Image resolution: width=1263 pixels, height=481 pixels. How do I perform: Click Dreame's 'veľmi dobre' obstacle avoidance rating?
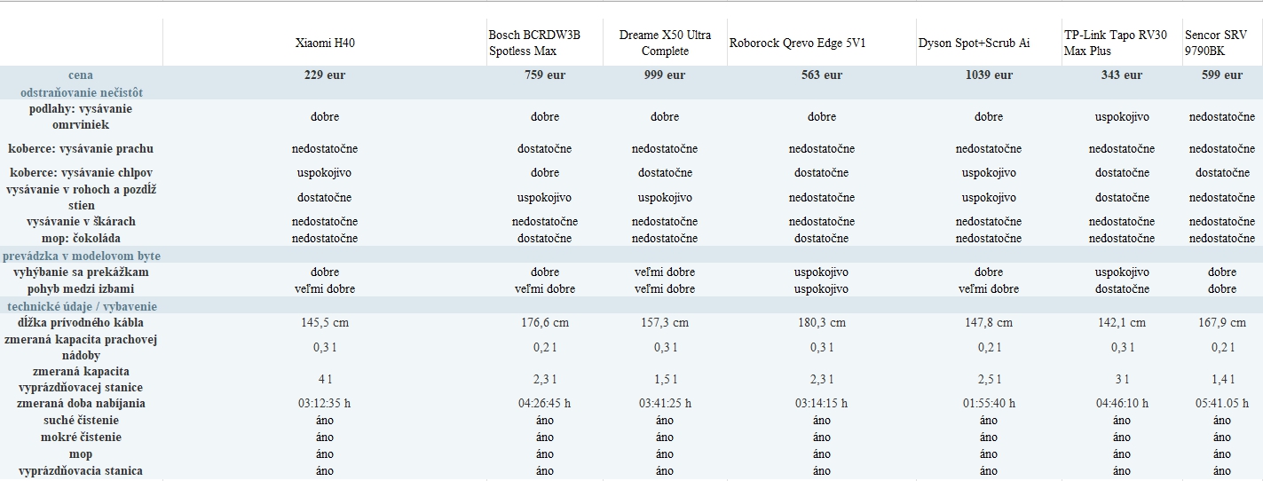click(665, 272)
